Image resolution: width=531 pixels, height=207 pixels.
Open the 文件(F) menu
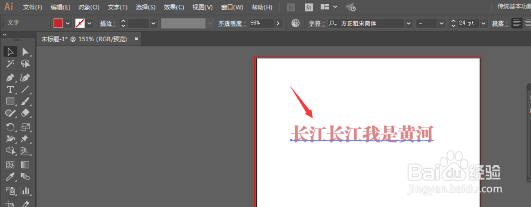[33, 7]
